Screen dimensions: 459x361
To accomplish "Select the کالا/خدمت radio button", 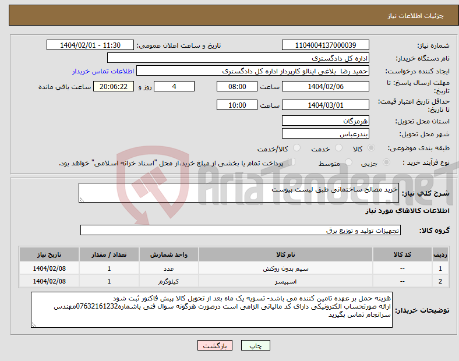I will pos(296,148).
